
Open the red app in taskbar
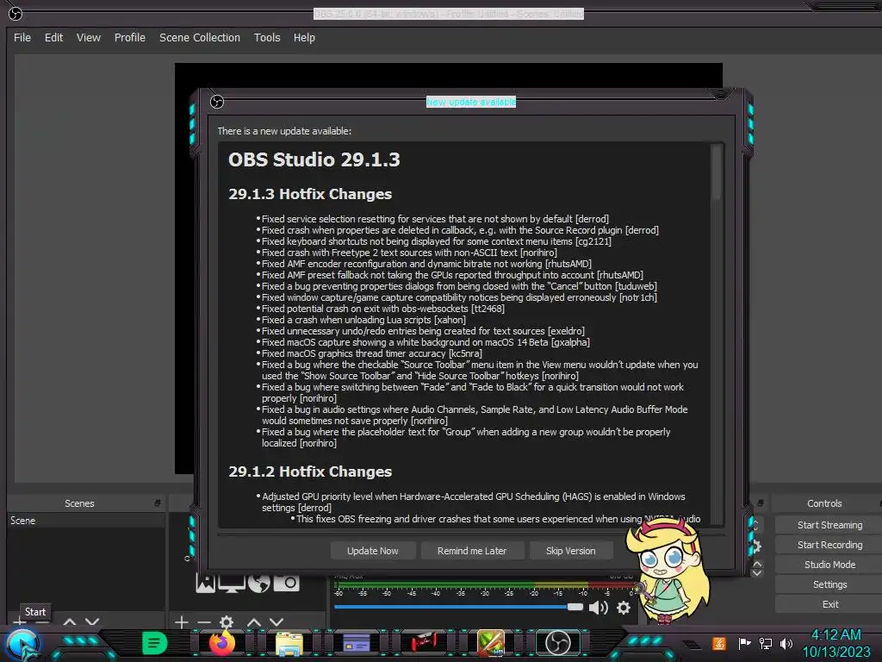click(424, 641)
